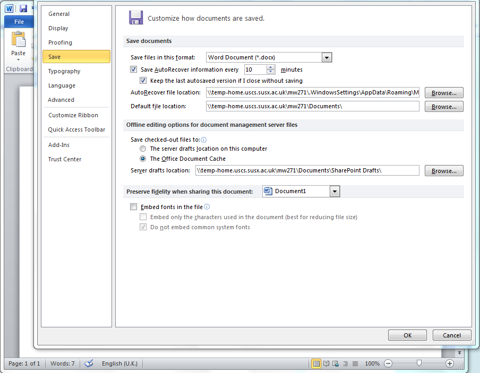The image size is (480, 373).
Task: Open Save files in this format dropdown
Action: pos(327,57)
